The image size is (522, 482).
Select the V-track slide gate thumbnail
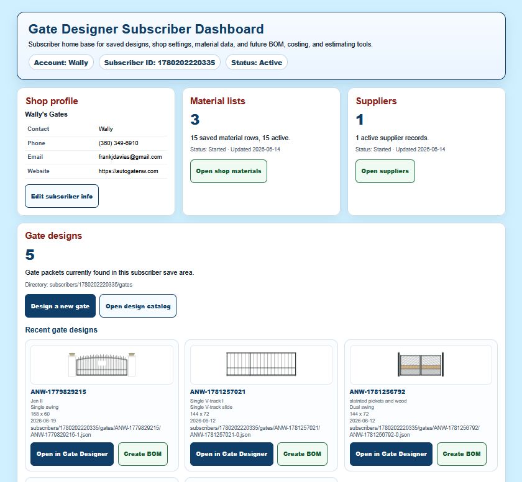261,365
